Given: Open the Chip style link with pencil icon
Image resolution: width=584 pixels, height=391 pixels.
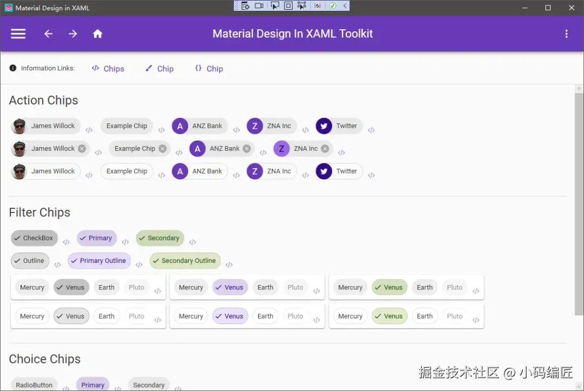Looking at the screenshot, I should 160,69.
